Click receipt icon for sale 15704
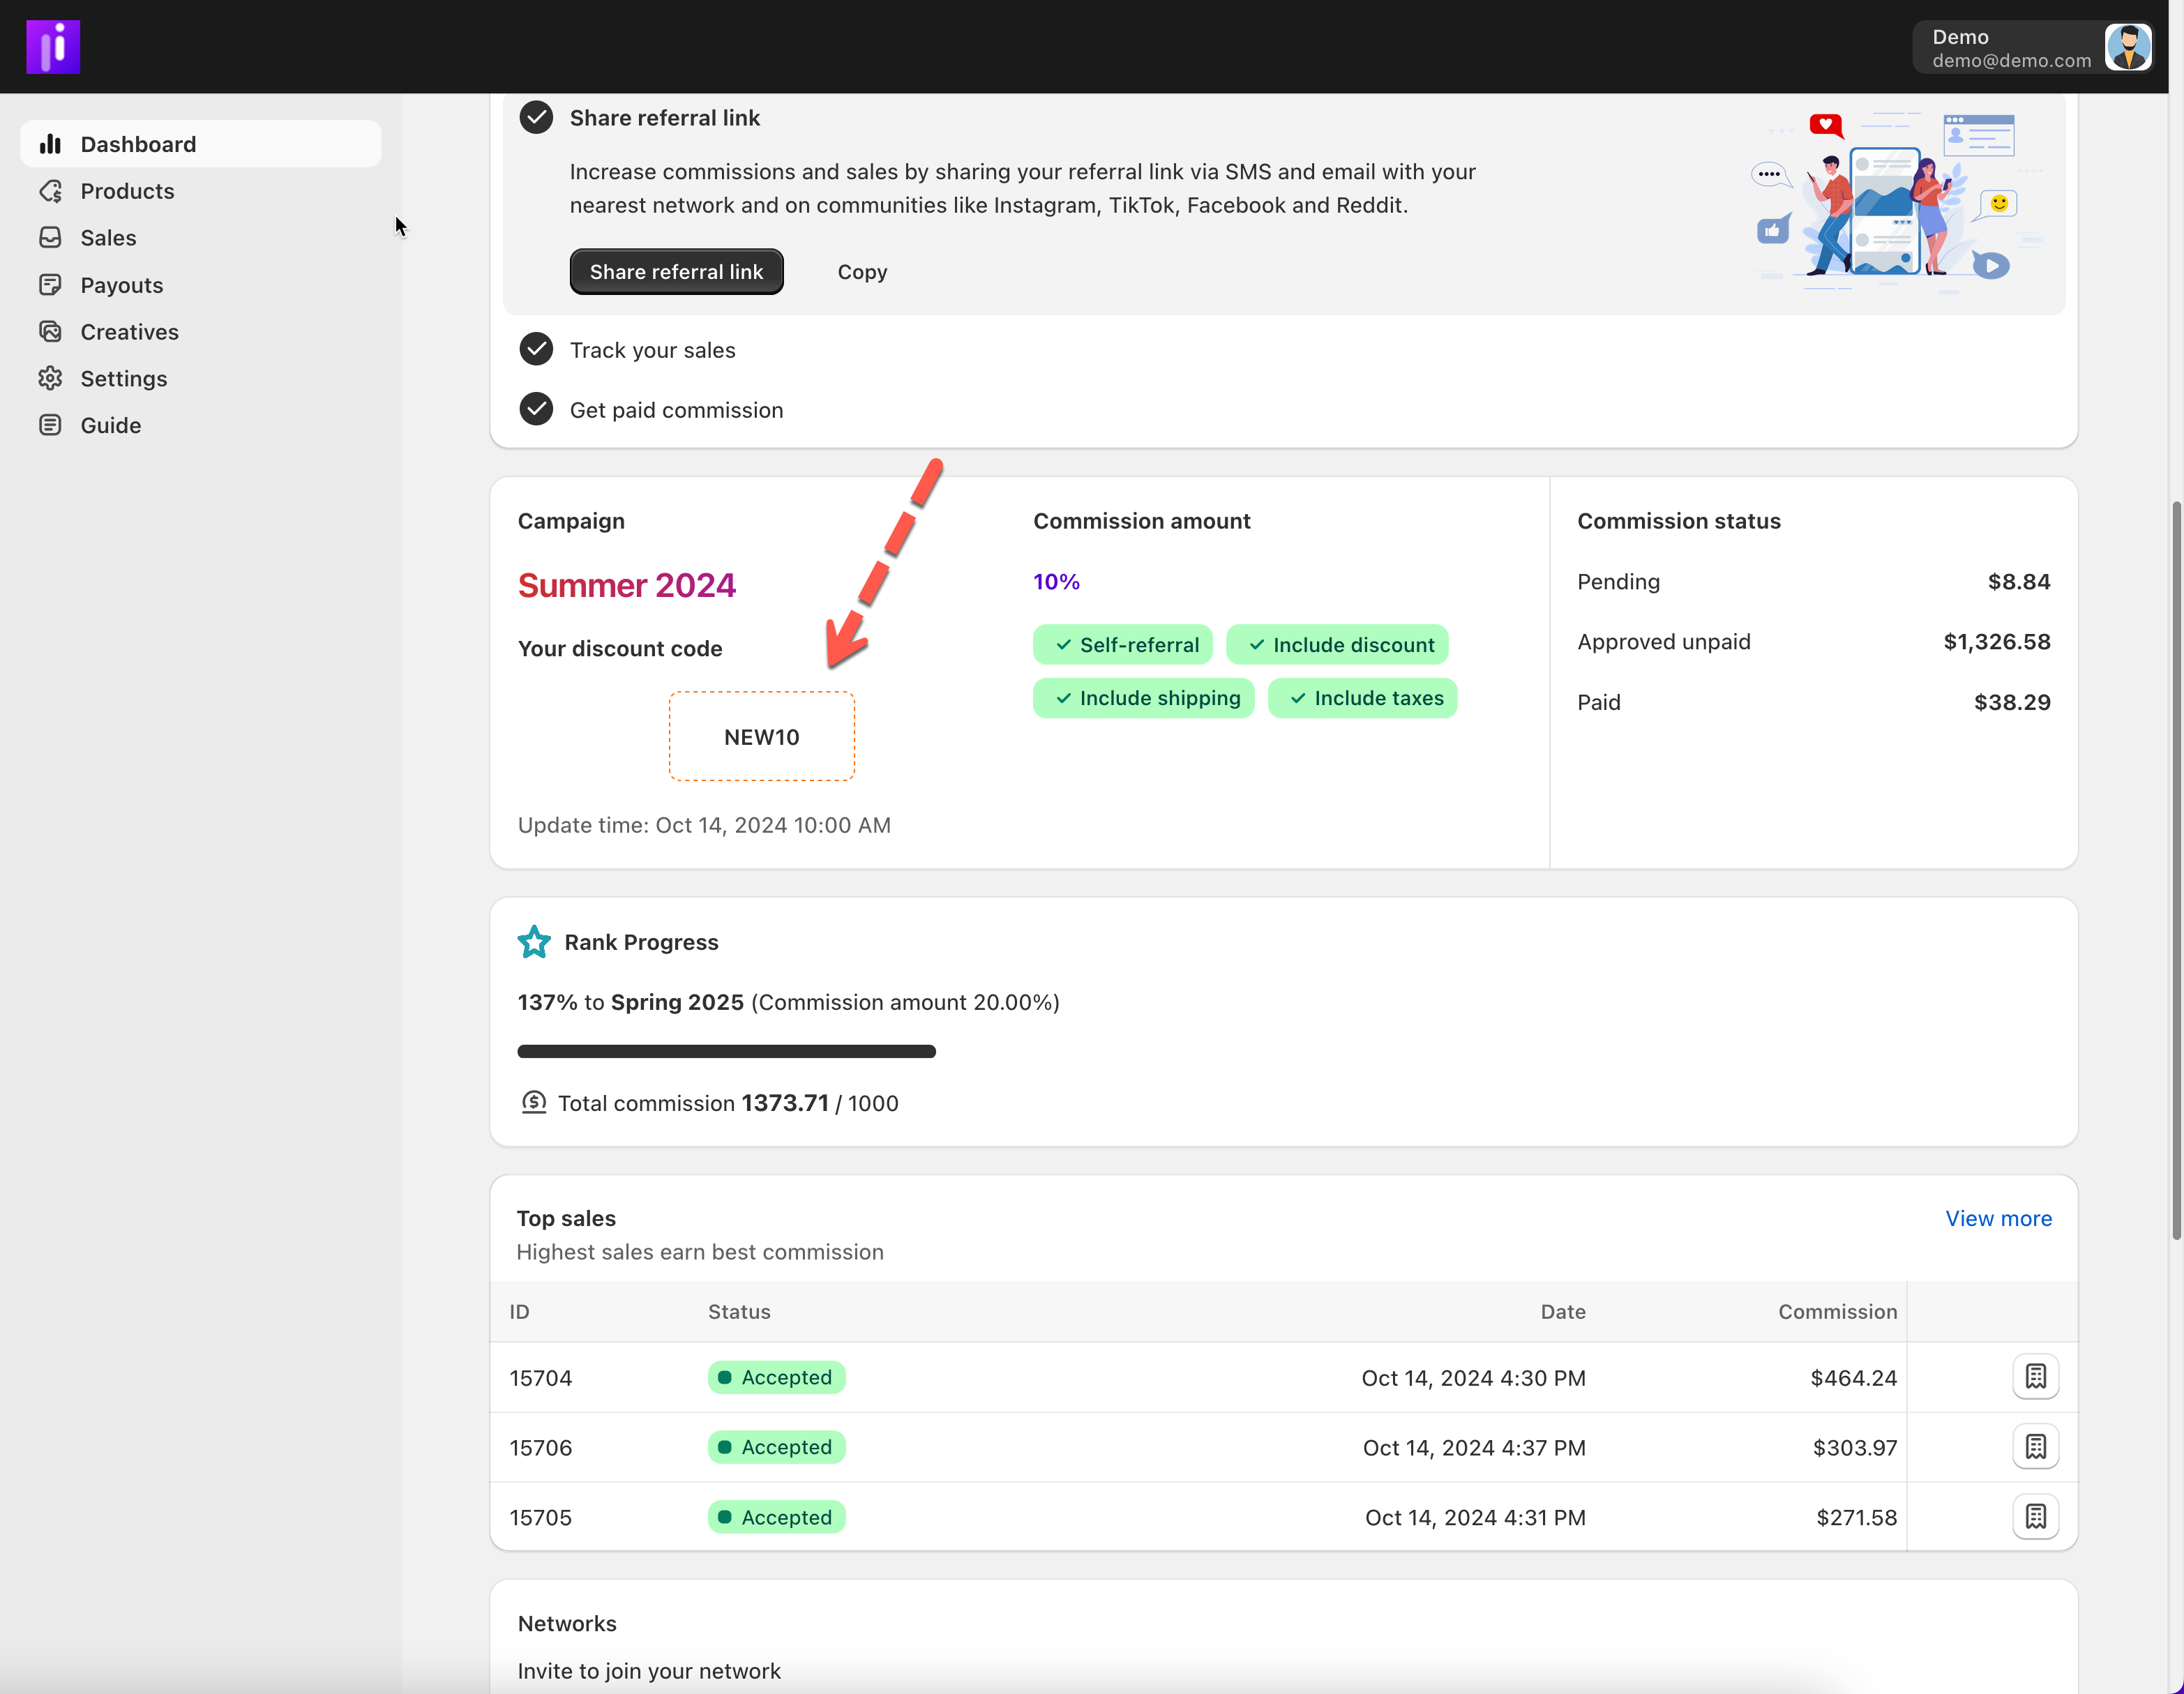The height and width of the screenshot is (1694, 2184). point(2035,1377)
